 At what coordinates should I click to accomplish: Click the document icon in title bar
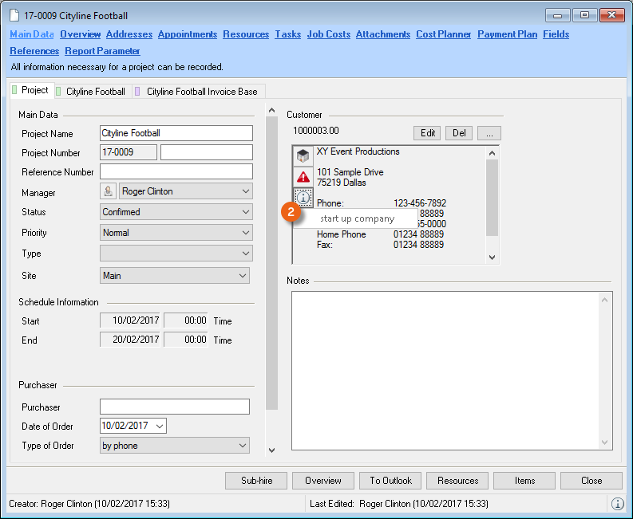(x=14, y=15)
